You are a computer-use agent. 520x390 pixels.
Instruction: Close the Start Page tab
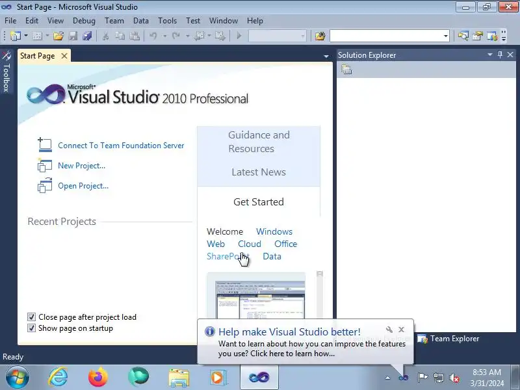64,56
